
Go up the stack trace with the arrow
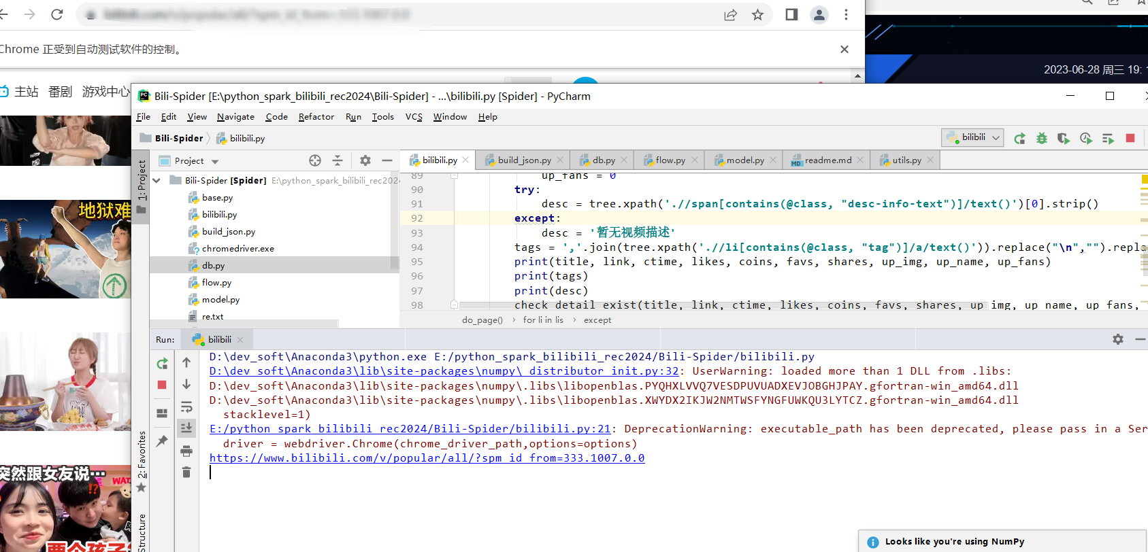[186, 362]
